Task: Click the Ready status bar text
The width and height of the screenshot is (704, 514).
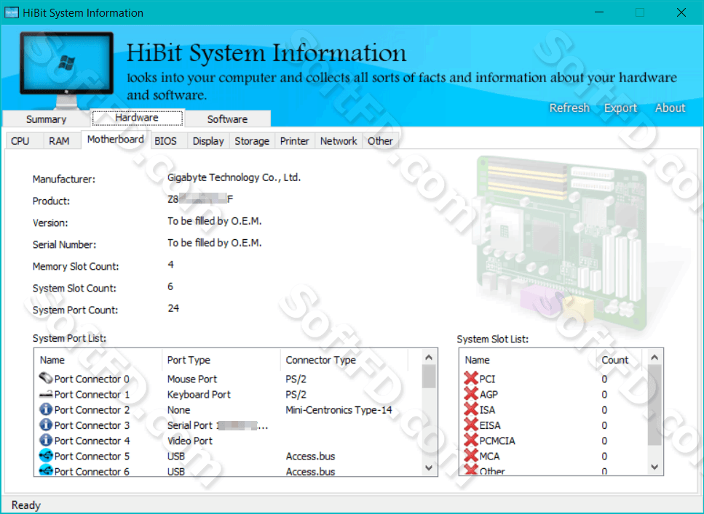Action: (x=26, y=505)
